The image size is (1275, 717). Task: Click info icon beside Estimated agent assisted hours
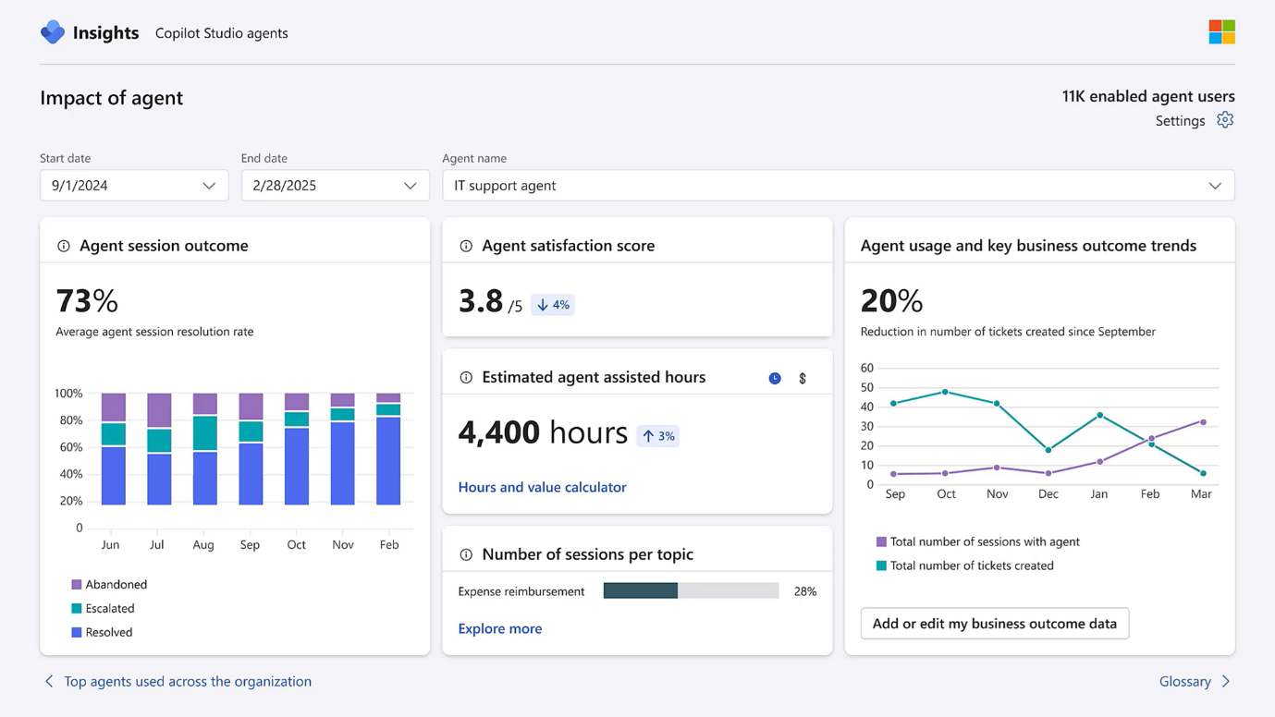(466, 377)
